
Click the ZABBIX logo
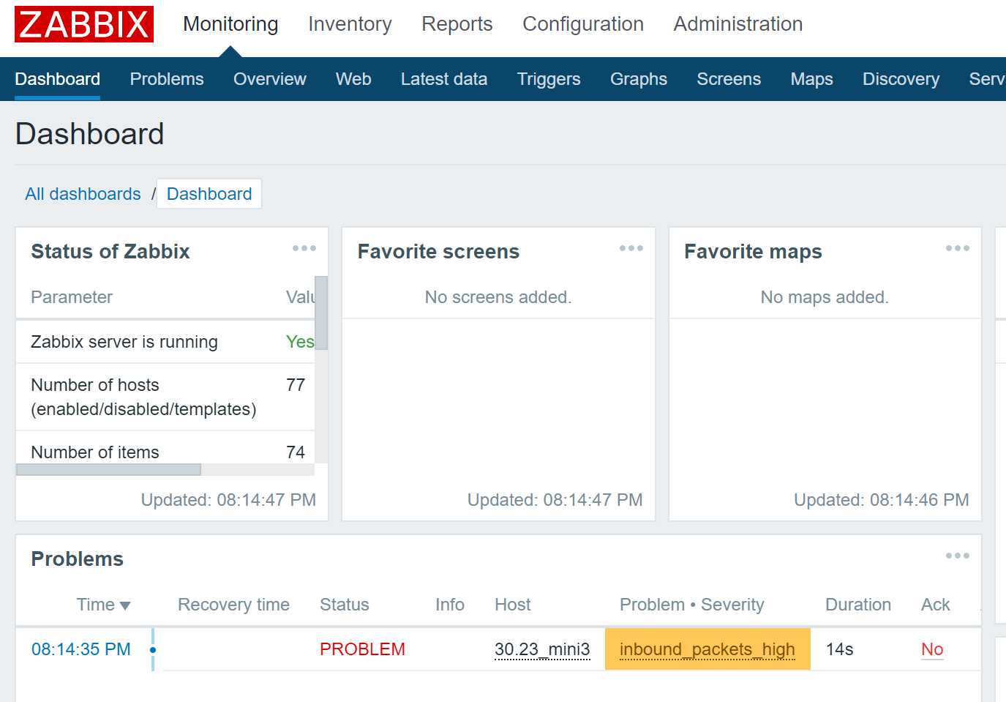point(84,24)
